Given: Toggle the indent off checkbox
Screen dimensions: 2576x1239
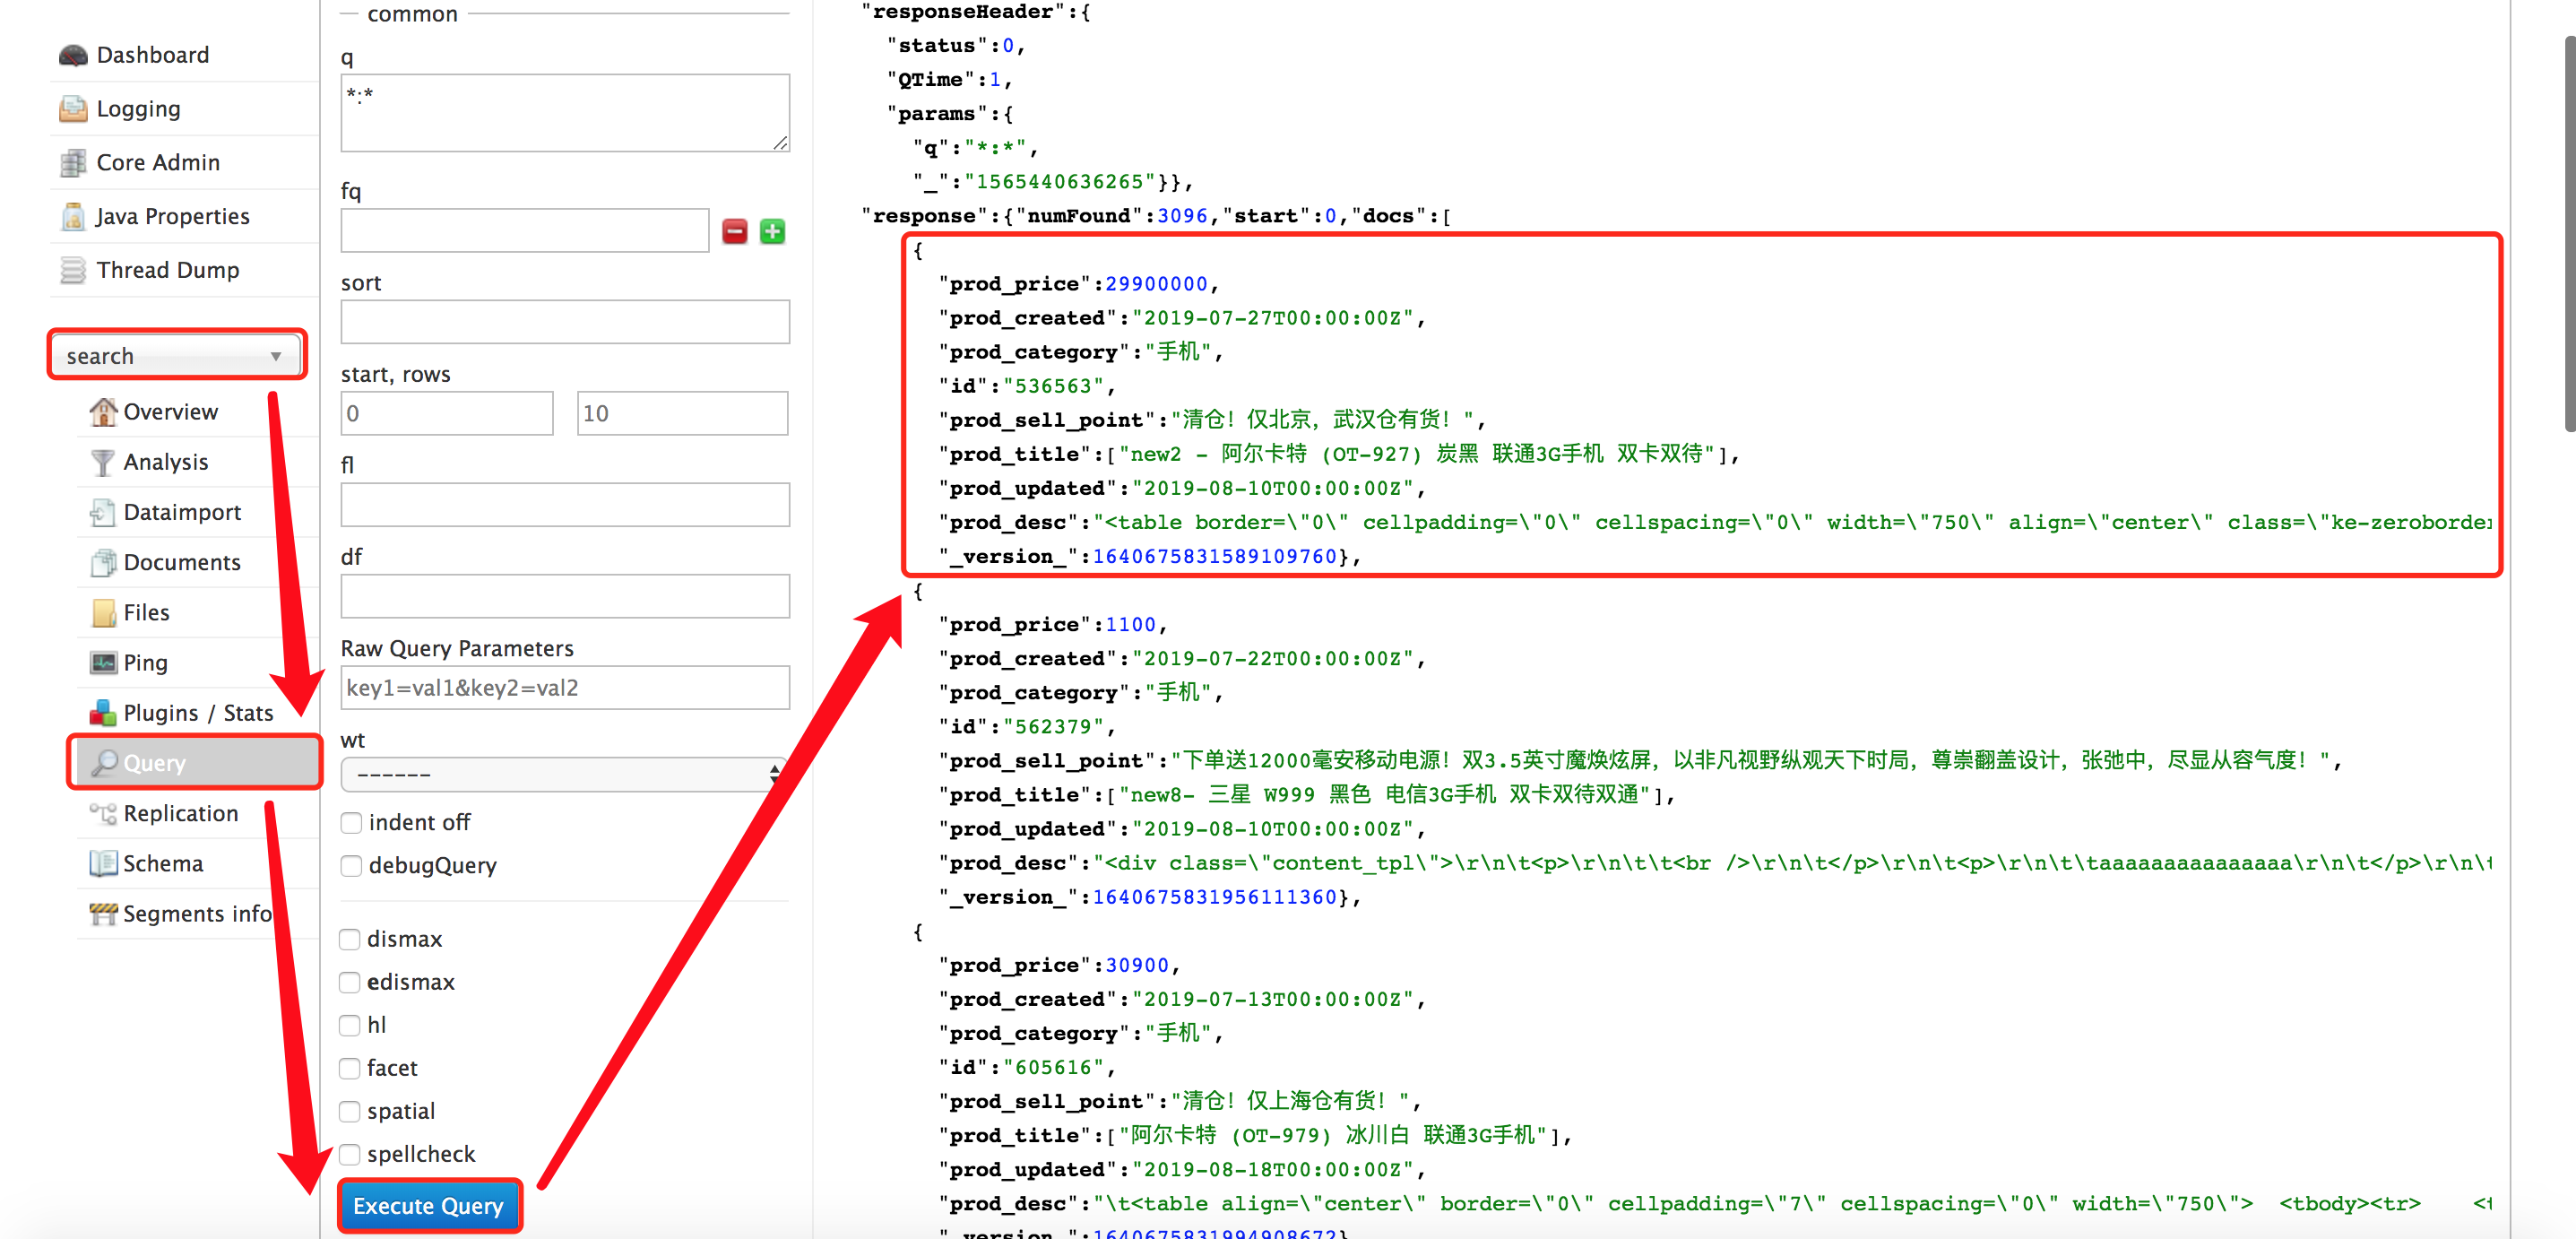Looking at the screenshot, I should [x=350, y=820].
